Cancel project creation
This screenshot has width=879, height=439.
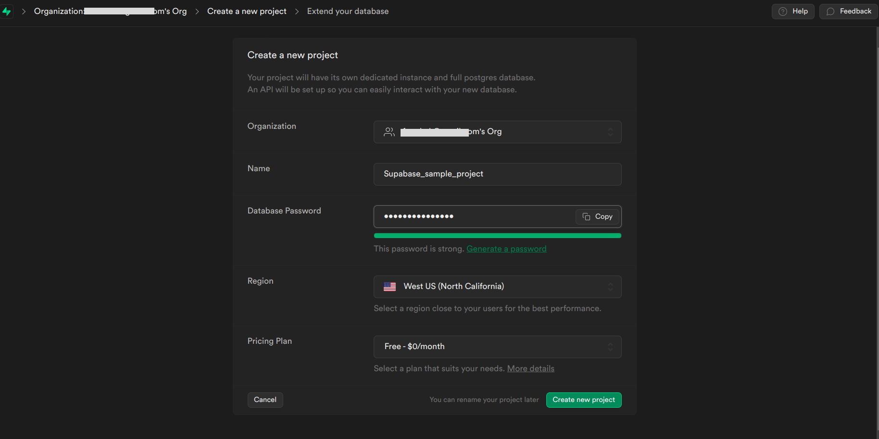[265, 400]
